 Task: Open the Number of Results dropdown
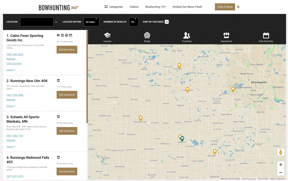pos(134,22)
